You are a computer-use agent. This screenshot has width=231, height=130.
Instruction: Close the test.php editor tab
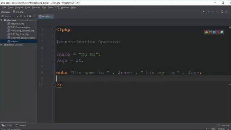(52, 16)
